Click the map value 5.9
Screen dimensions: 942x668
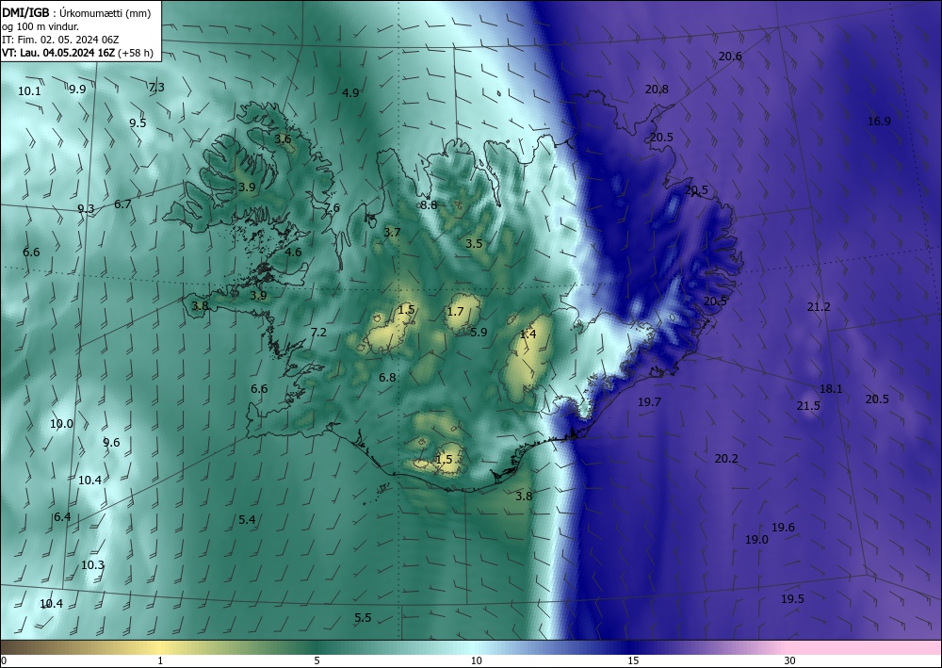pos(479,333)
